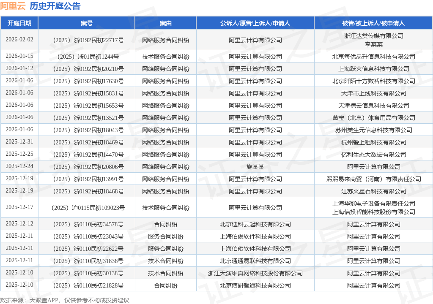Select case number (2025)浙0192民初22717号
The image size is (433, 304).
(88, 40)
